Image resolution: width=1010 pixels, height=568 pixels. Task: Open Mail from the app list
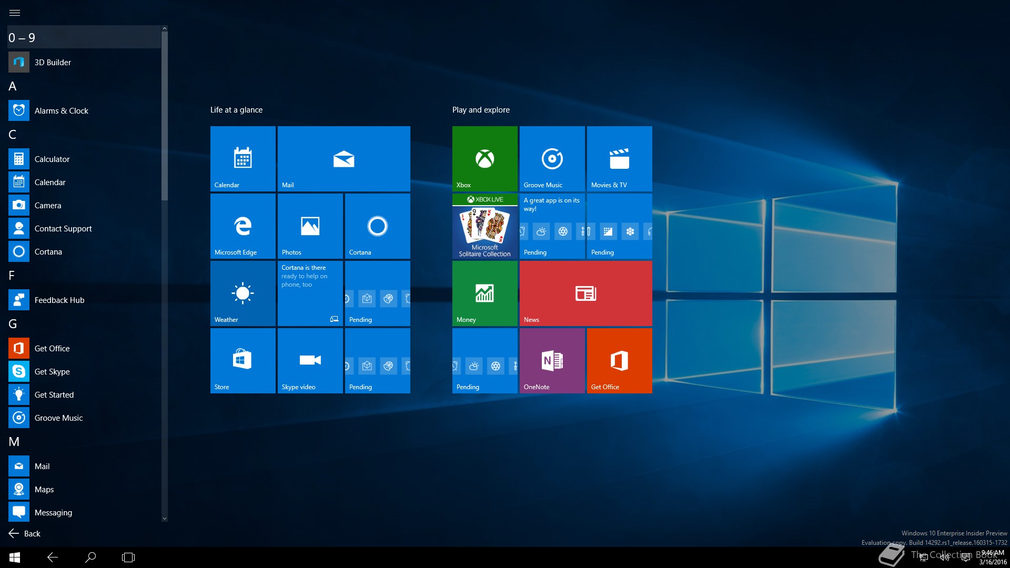click(84, 466)
